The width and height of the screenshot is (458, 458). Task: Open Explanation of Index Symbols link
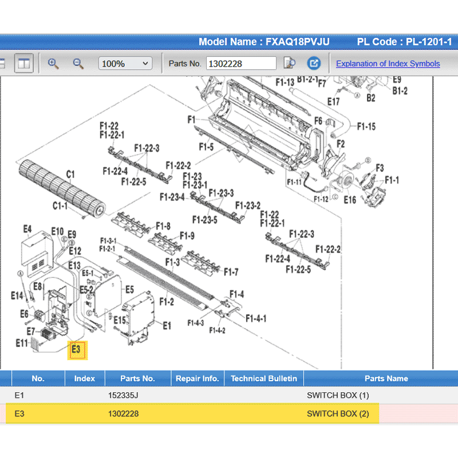coord(388,64)
